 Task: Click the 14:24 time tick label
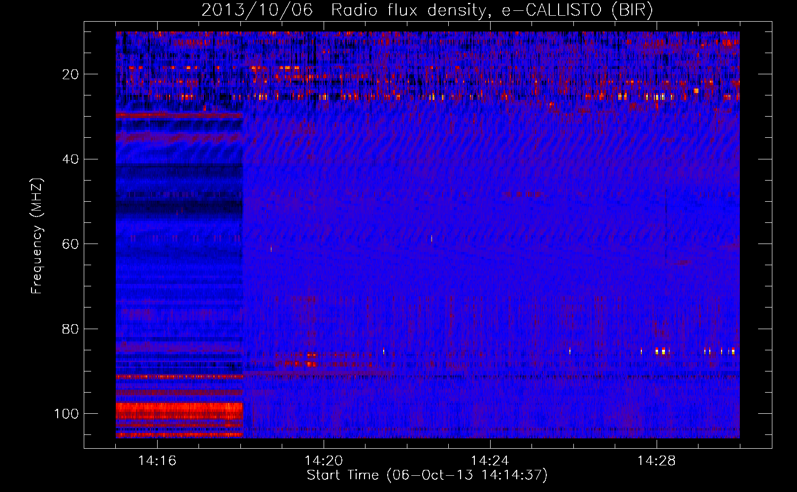point(490,461)
